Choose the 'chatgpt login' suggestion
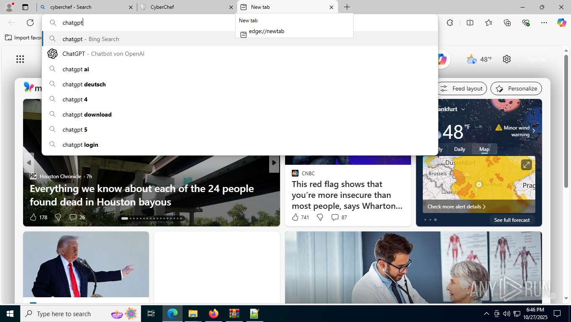 point(240,145)
